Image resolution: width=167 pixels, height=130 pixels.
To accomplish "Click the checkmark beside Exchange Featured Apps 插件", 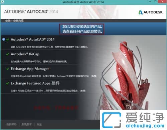I will point(8,83).
